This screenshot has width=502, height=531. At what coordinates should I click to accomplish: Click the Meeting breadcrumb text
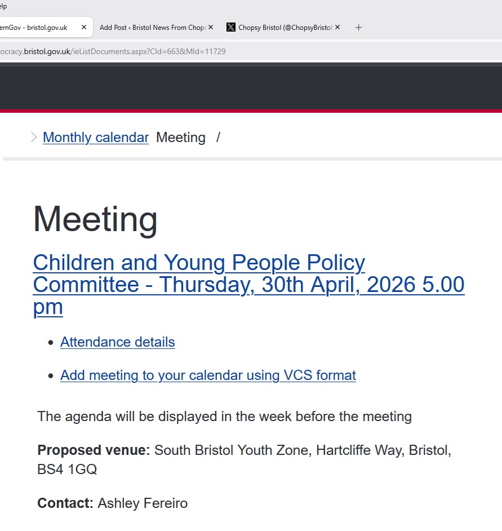pos(180,137)
